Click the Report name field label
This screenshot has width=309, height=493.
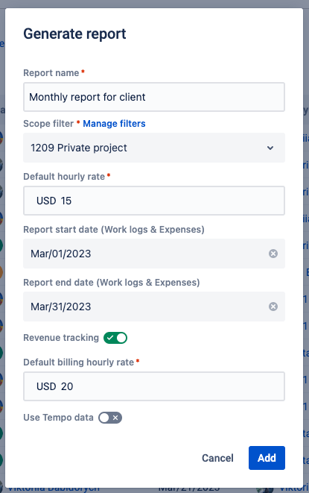click(51, 73)
